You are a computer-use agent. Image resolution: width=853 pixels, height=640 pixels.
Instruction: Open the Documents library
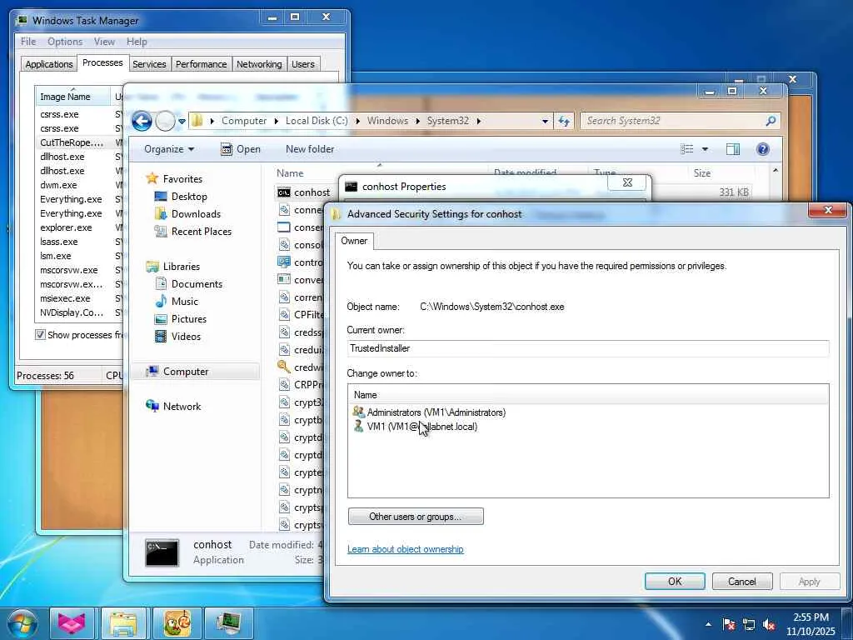(x=197, y=283)
